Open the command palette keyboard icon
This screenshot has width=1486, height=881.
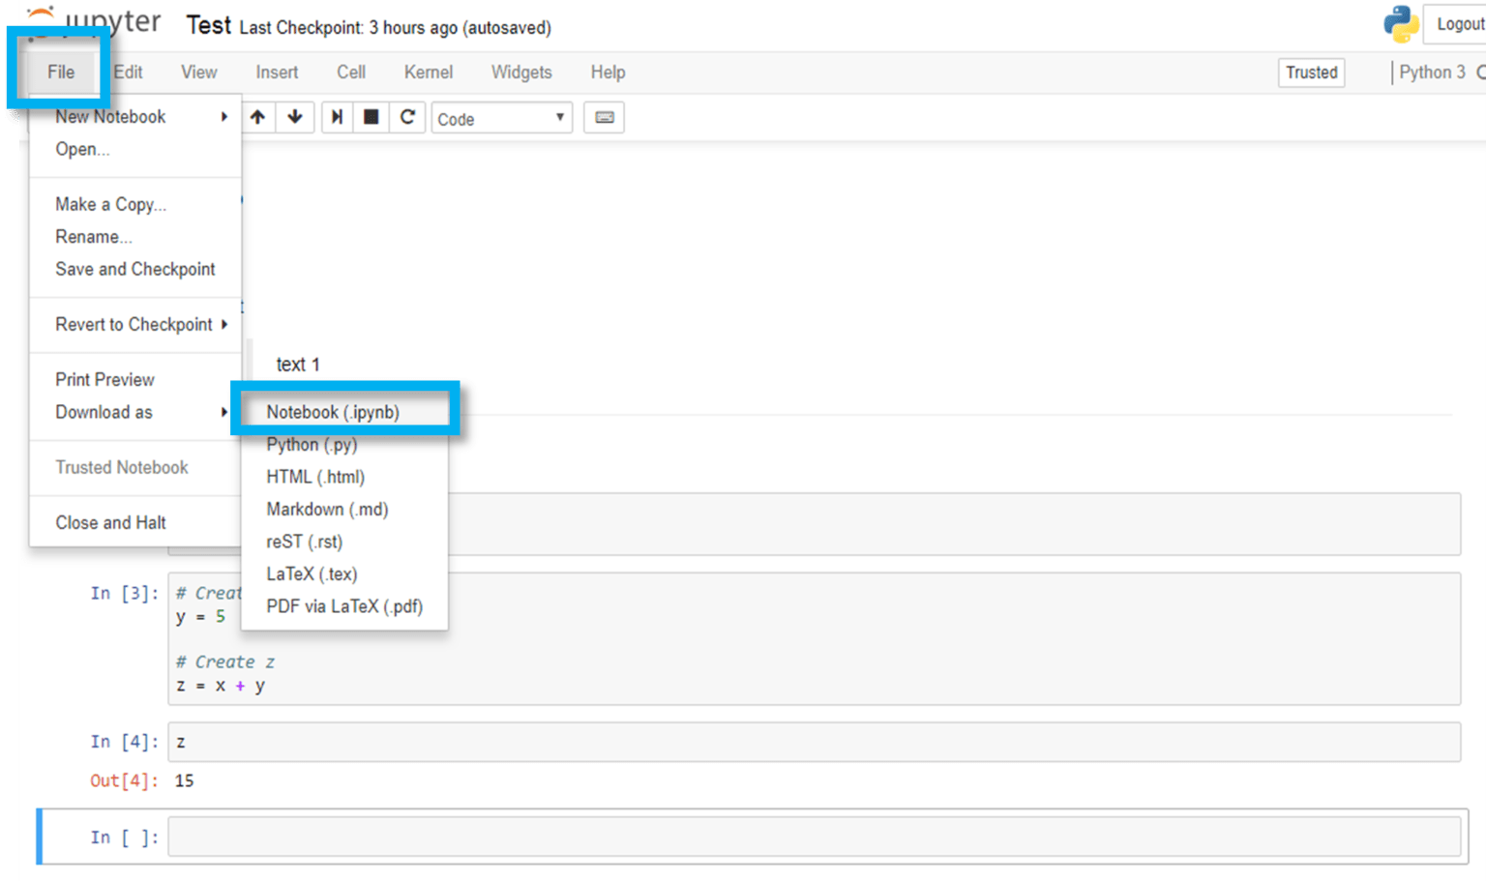[x=604, y=117]
